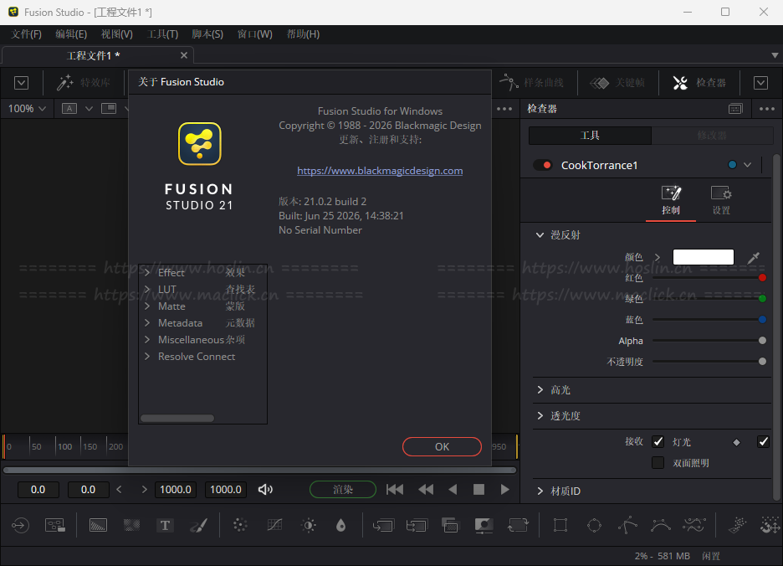
Task: Toggle the audio speaker button
Action: click(265, 490)
